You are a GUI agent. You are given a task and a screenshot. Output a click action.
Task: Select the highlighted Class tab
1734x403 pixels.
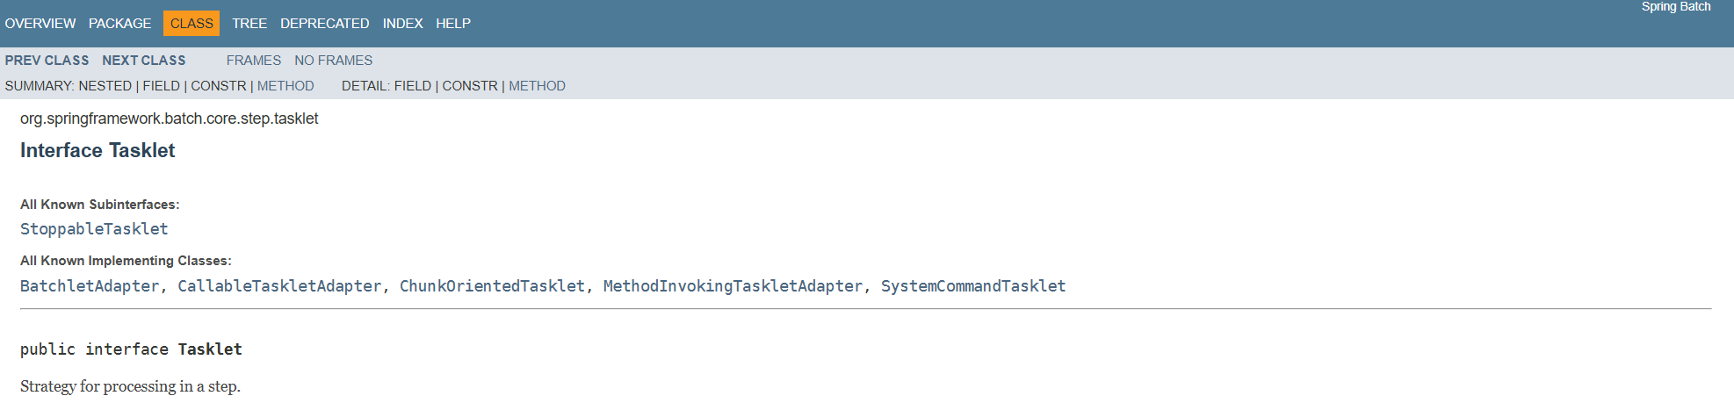191,24
